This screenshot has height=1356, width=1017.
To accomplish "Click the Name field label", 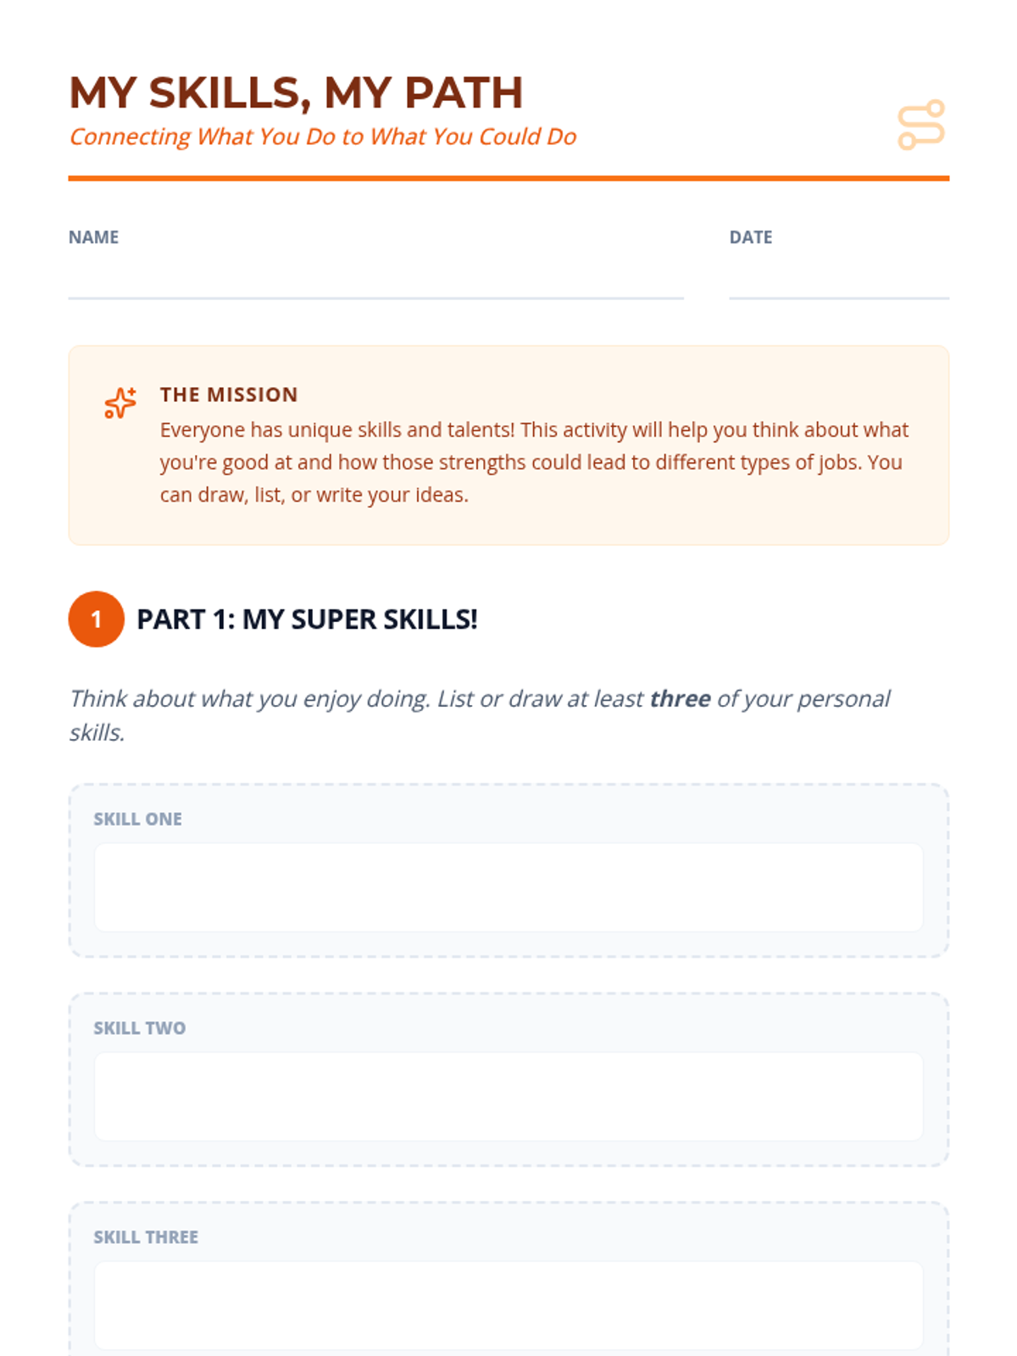I will point(93,237).
